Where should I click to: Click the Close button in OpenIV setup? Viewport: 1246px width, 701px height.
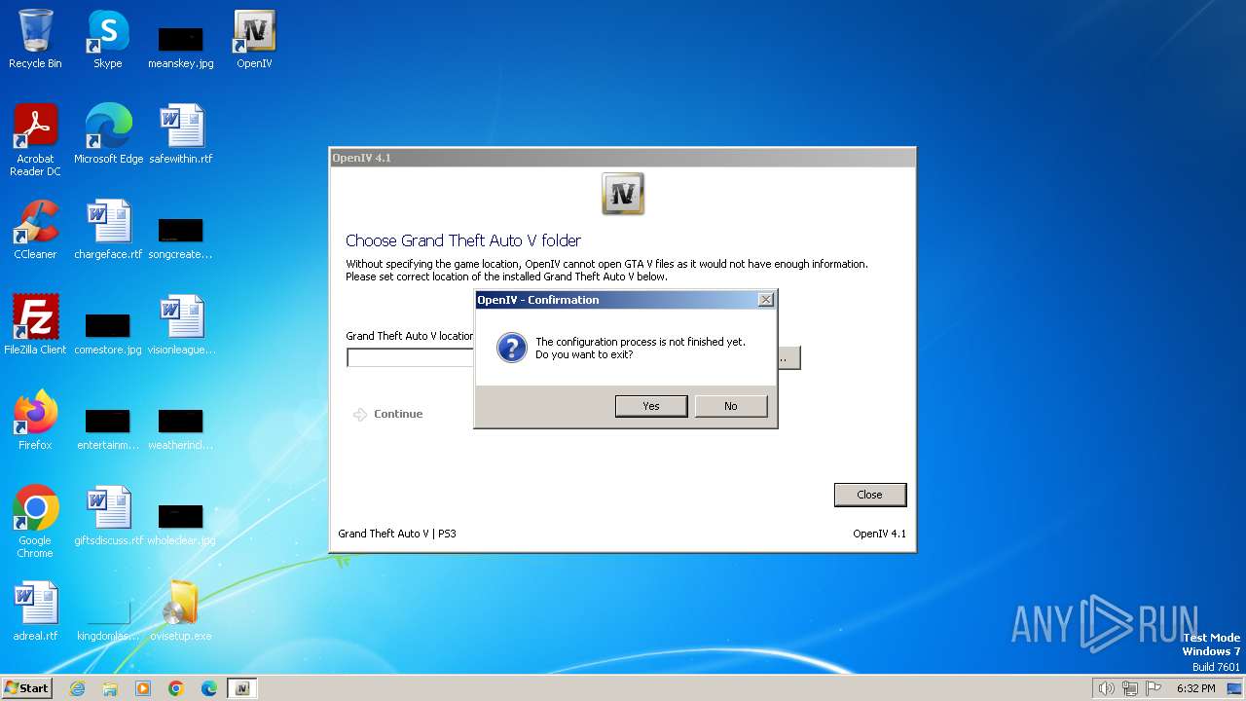(x=870, y=495)
